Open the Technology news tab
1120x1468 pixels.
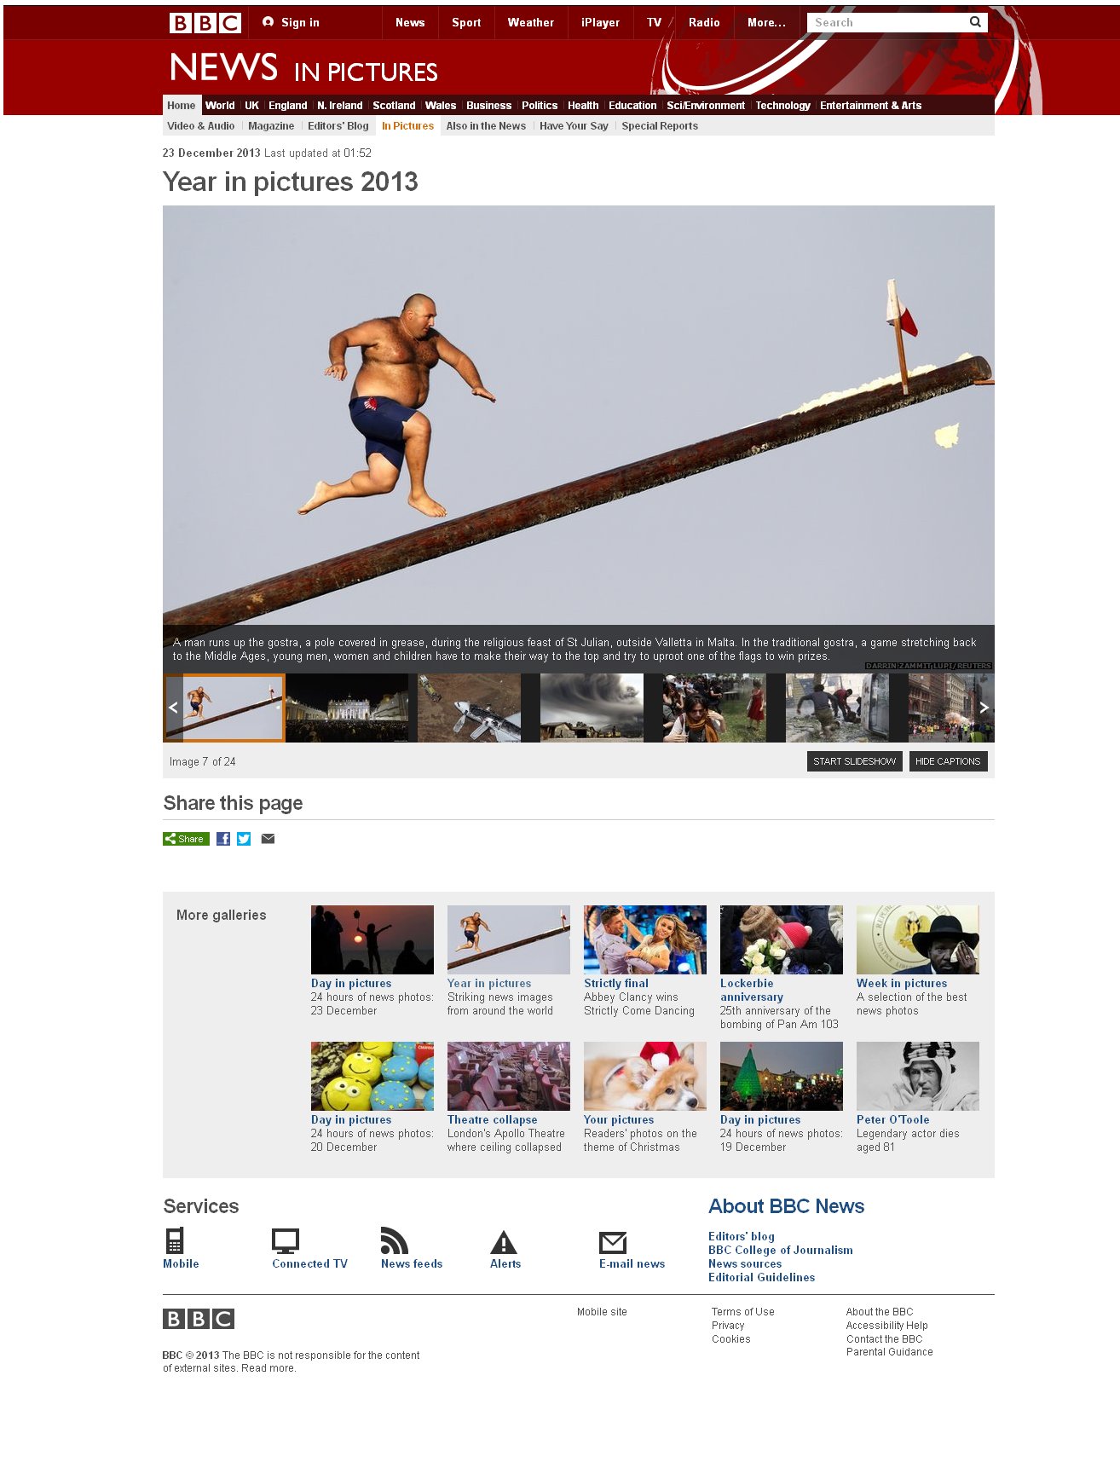pos(782,106)
